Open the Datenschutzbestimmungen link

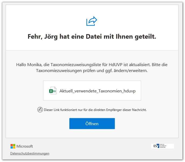click(x=30, y=153)
